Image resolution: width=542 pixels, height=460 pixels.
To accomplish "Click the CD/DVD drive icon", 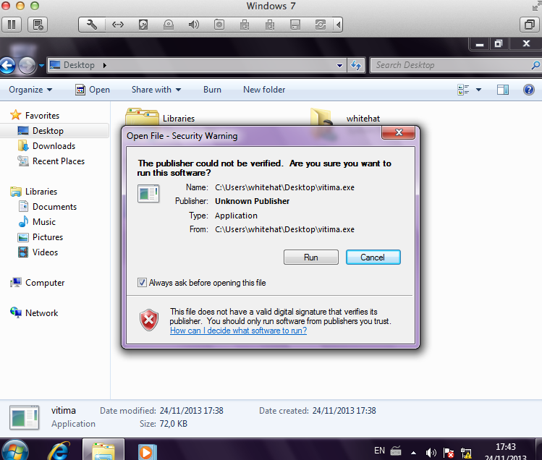I will [x=169, y=25].
